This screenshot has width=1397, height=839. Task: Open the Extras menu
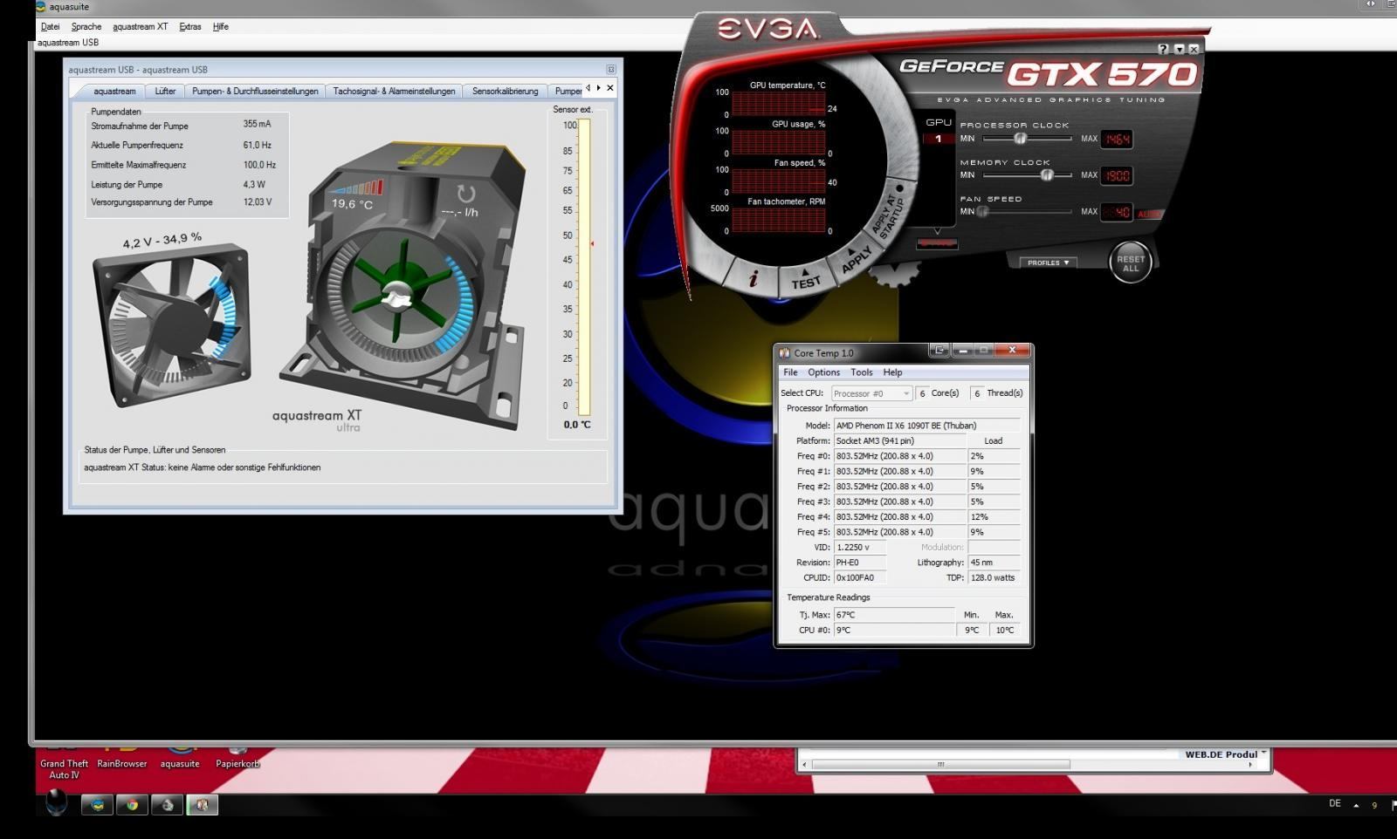(190, 27)
